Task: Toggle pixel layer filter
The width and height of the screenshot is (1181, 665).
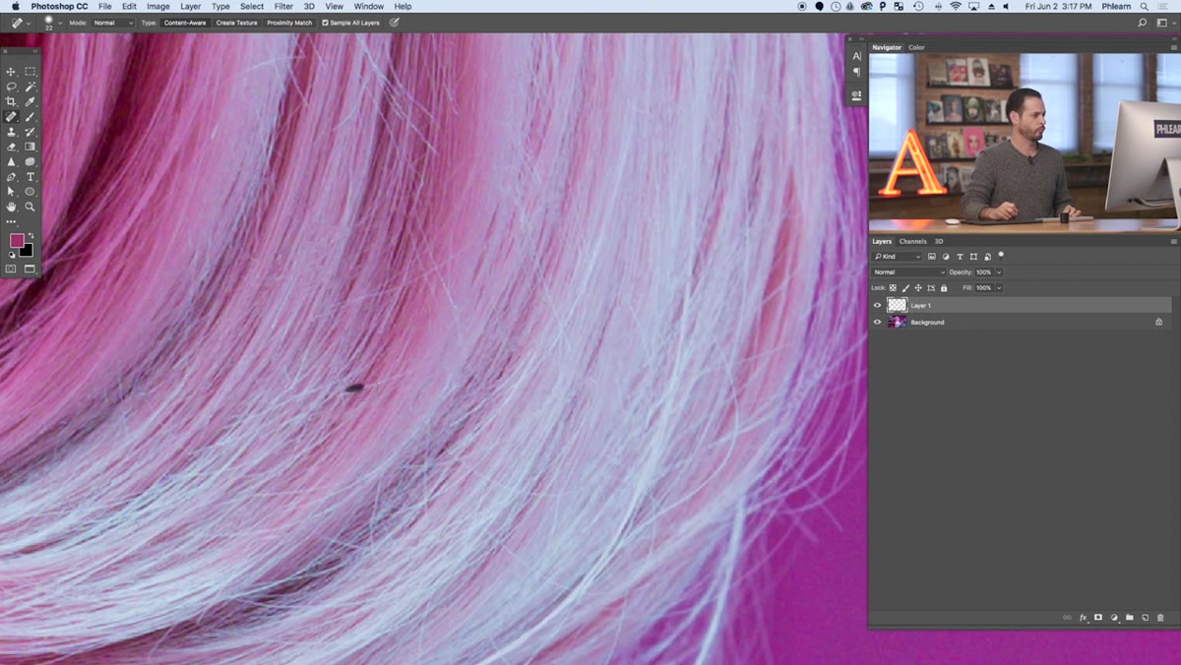Action: pos(932,257)
